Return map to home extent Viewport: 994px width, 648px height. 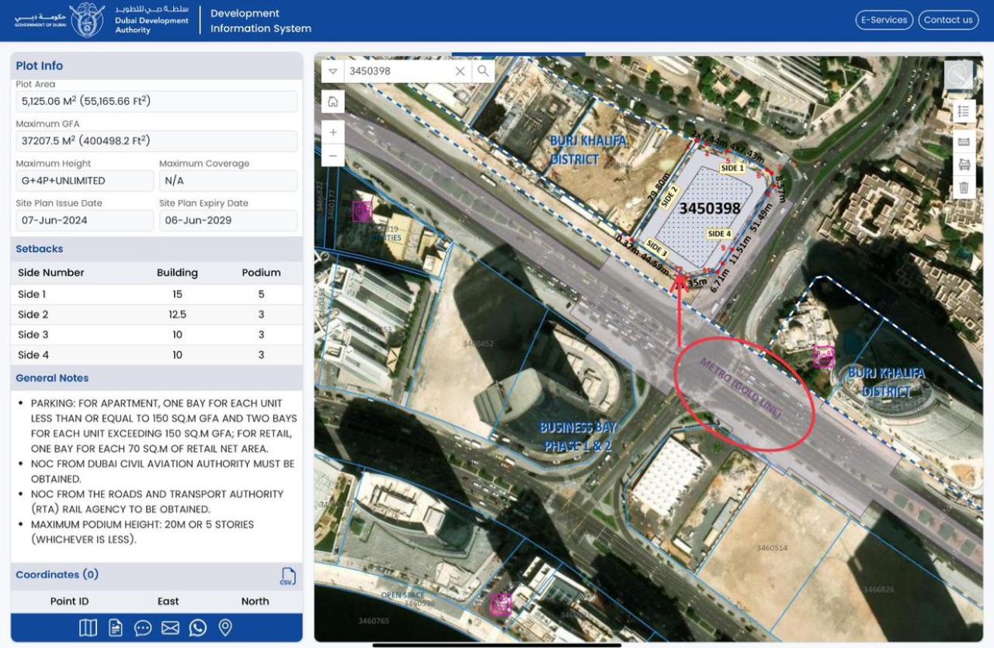click(332, 102)
